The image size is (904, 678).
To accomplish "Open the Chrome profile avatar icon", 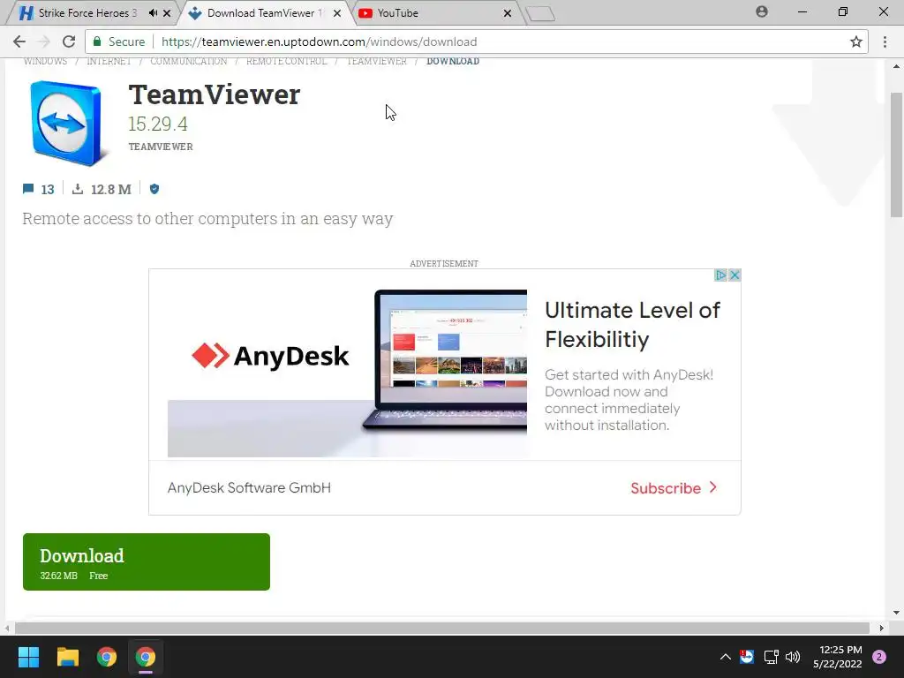I will click(762, 11).
